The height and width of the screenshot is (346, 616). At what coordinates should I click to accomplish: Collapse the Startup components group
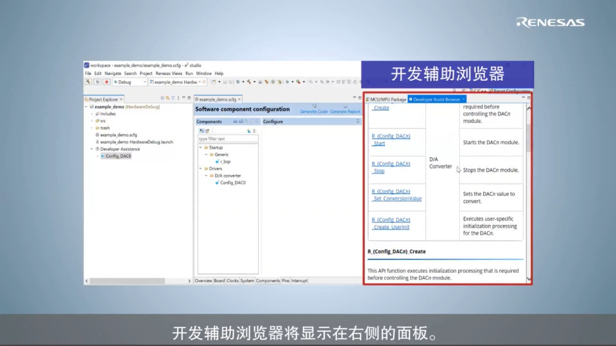coord(201,147)
